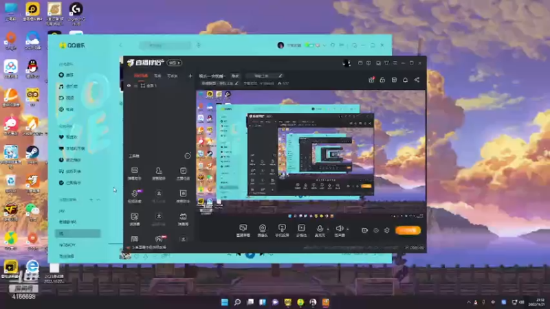Open QQ音乐 sidebar item with music note icon

[68, 87]
